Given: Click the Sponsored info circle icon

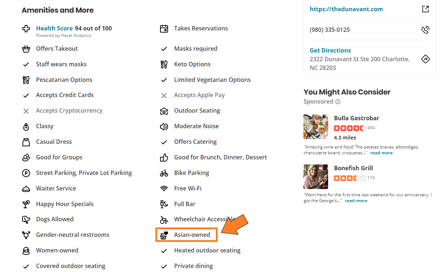Looking at the screenshot, I should point(338,102).
